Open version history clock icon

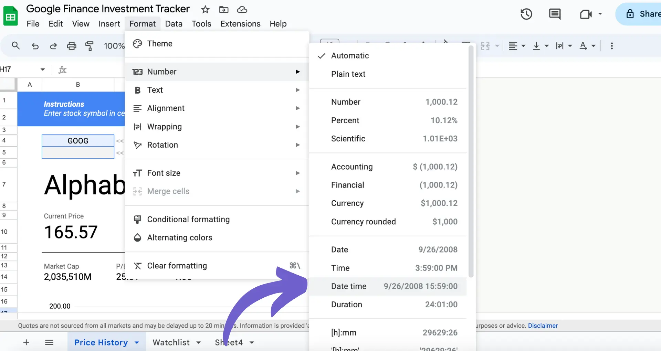(x=526, y=14)
